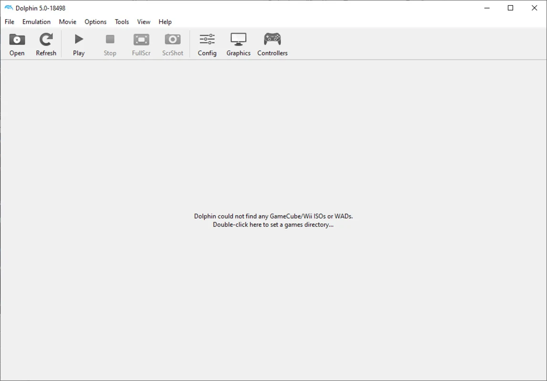Open the Tools menu
Viewport: 547px width, 381px height.
[122, 22]
